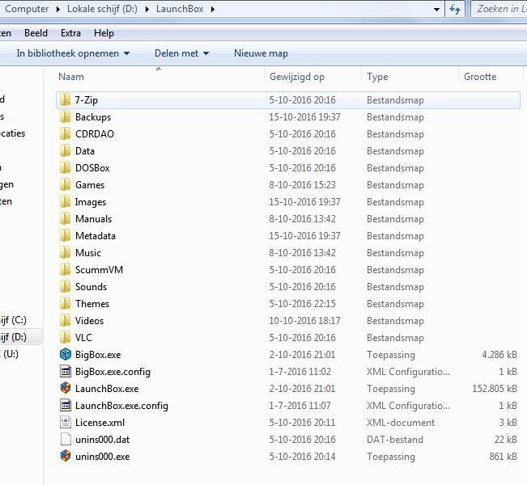This screenshot has height=485, width=527.
Task: Click the date 8-10-2016 15:23
Action: coord(302,185)
